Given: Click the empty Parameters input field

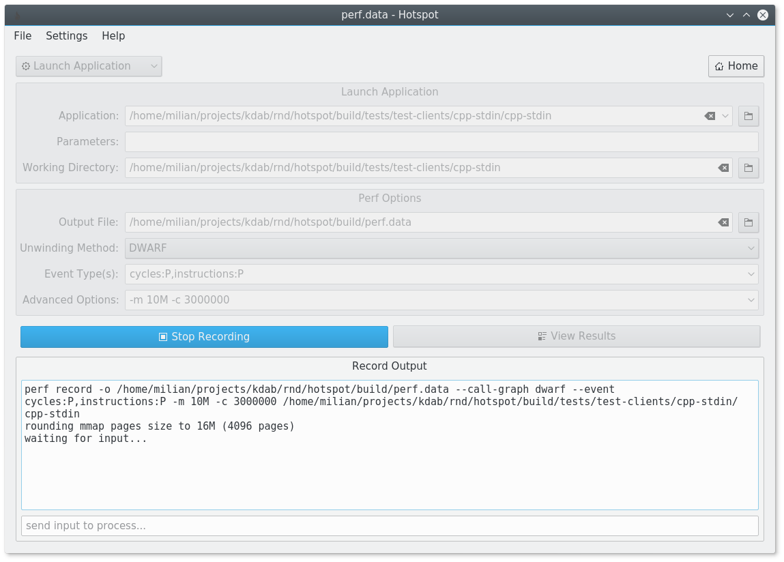Looking at the screenshot, I should tap(441, 141).
